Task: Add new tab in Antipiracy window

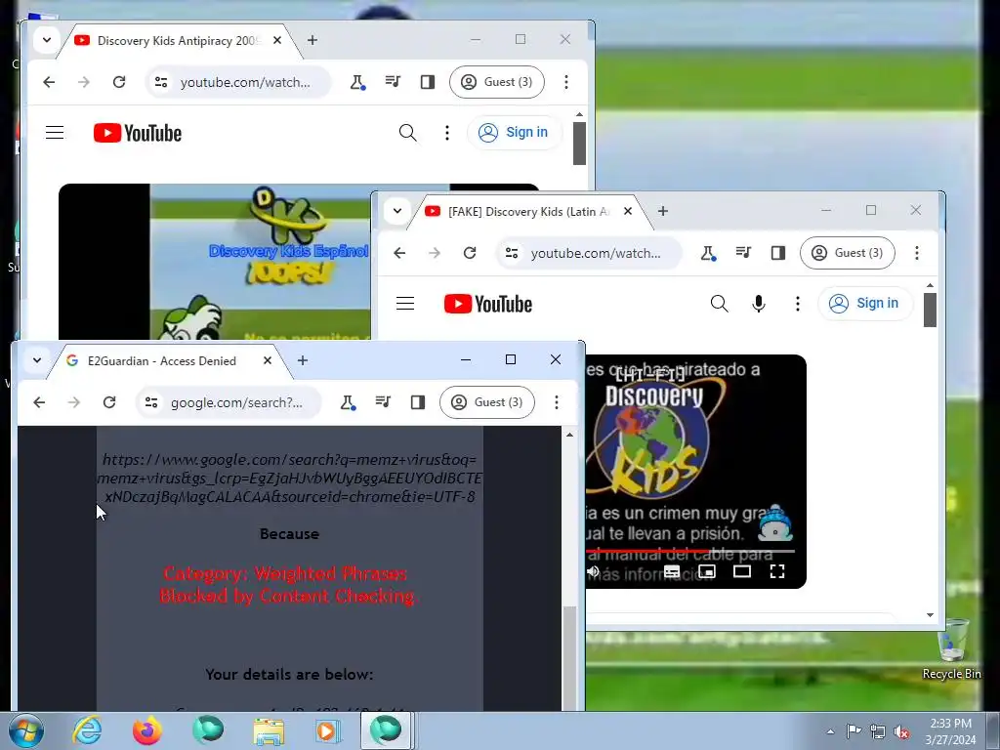Action: click(312, 40)
